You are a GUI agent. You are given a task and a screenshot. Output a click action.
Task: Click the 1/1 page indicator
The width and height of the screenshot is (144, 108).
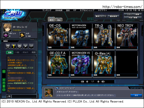[93, 81]
